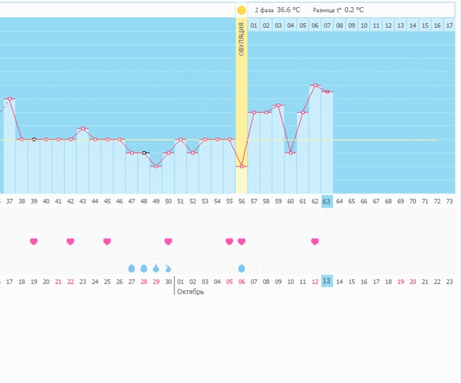
Task: Select highlighted date 13 in bottom row
Action: click(x=327, y=281)
